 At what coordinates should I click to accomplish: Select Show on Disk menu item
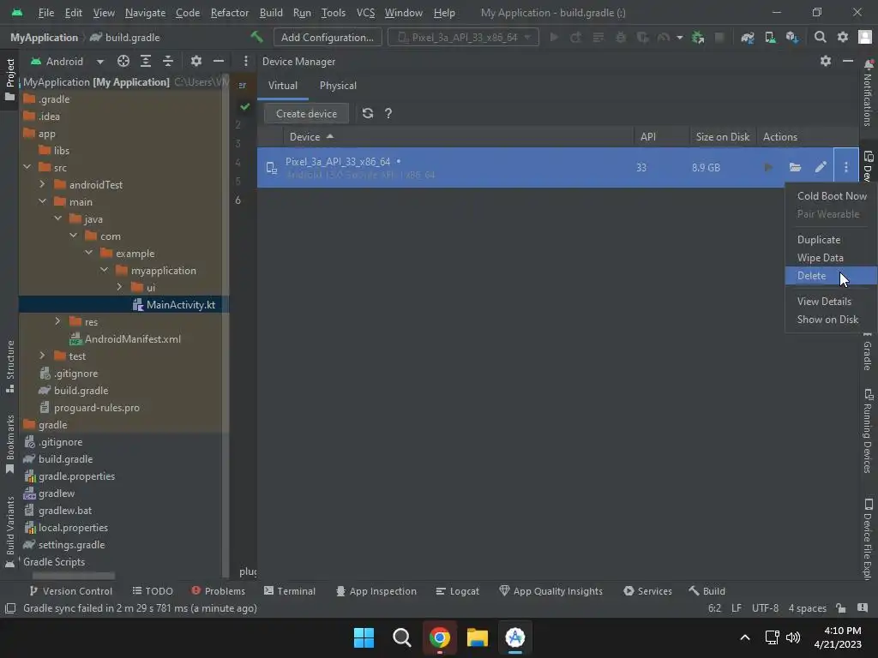[831, 320]
